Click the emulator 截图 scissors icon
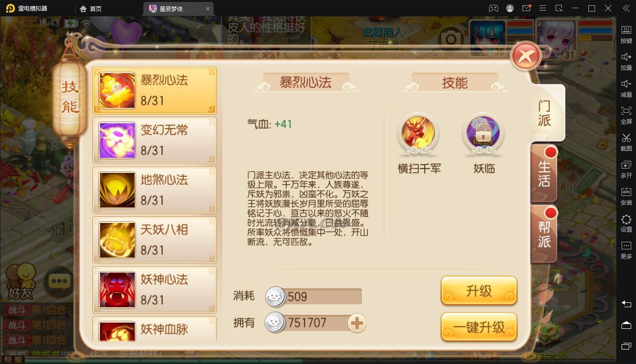Screen dimensions: 636x364 pos(626,142)
